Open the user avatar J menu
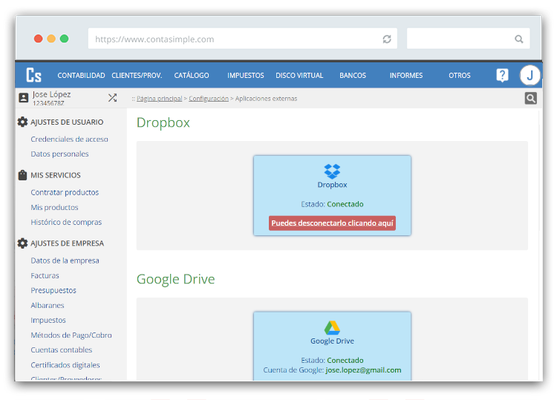The width and height of the screenshot is (557, 400). (530, 75)
